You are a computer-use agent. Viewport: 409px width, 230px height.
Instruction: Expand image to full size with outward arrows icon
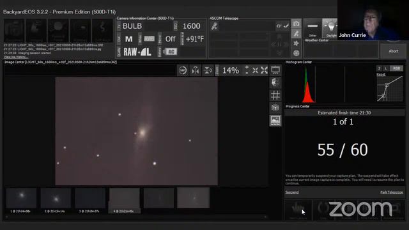(264, 70)
